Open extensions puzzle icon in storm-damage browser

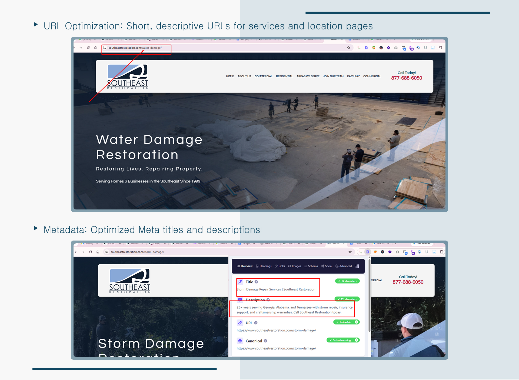tap(442, 252)
